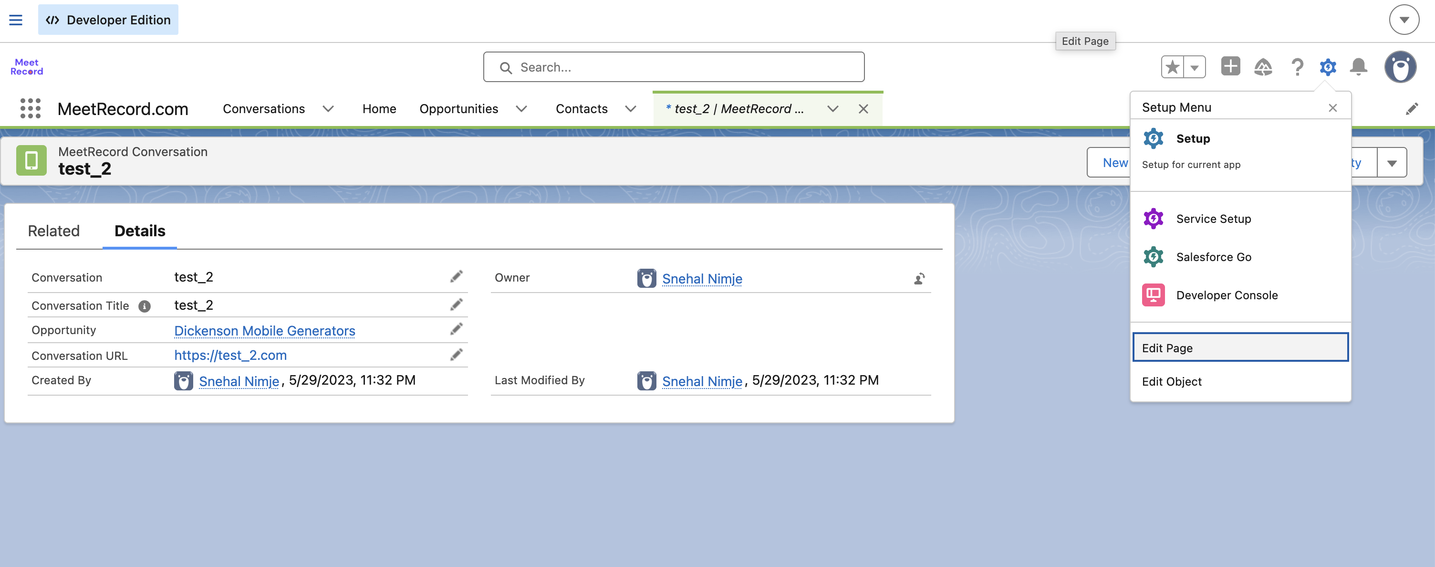The width and height of the screenshot is (1435, 567).
Task: Select Salesforce Go menu item
Action: (x=1240, y=256)
